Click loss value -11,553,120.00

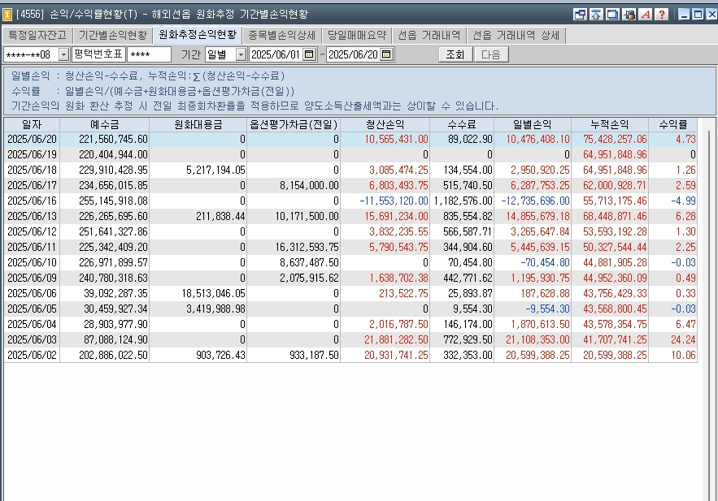tap(394, 201)
